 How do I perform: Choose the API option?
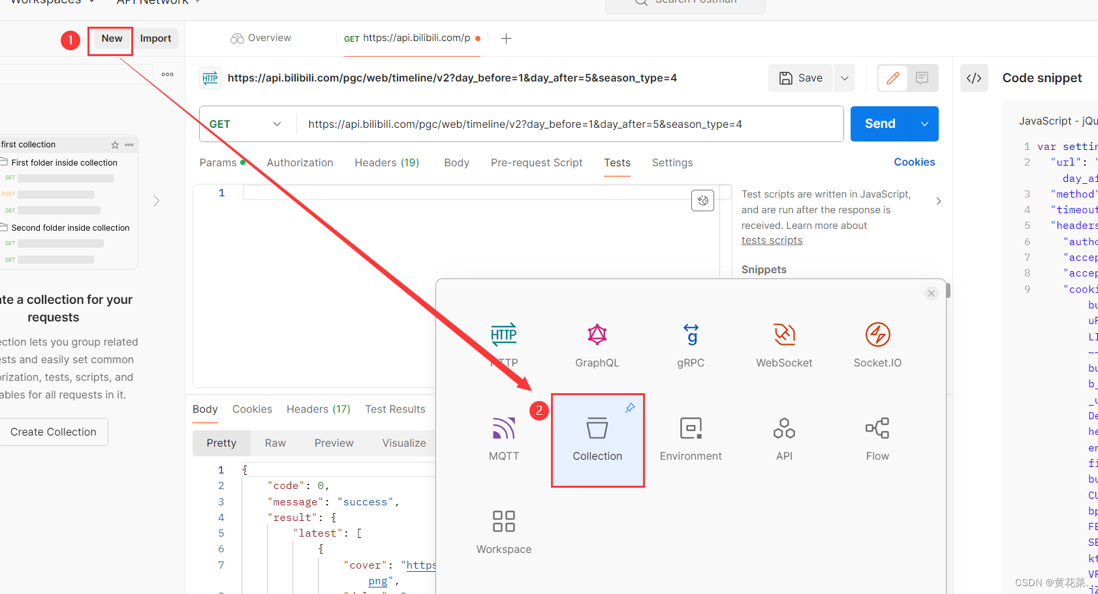click(784, 439)
